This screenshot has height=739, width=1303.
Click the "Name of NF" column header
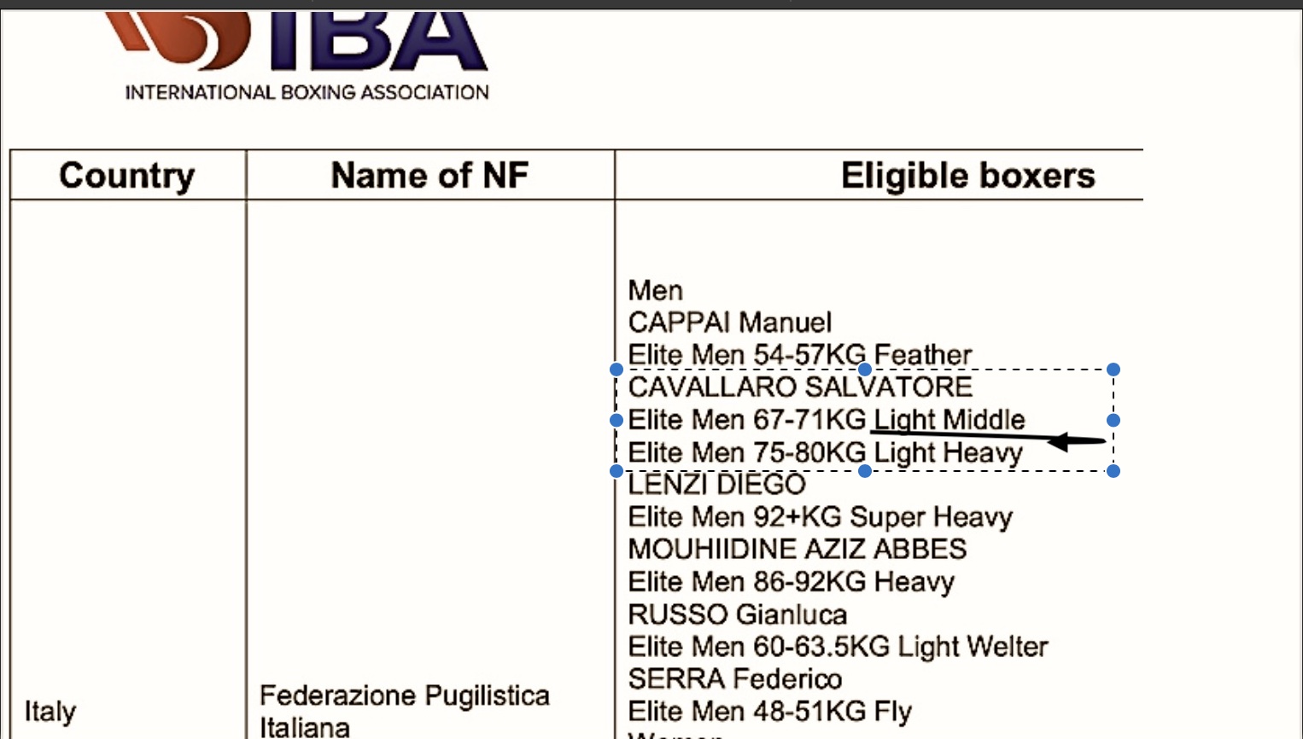pyautogui.click(x=429, y=176)
